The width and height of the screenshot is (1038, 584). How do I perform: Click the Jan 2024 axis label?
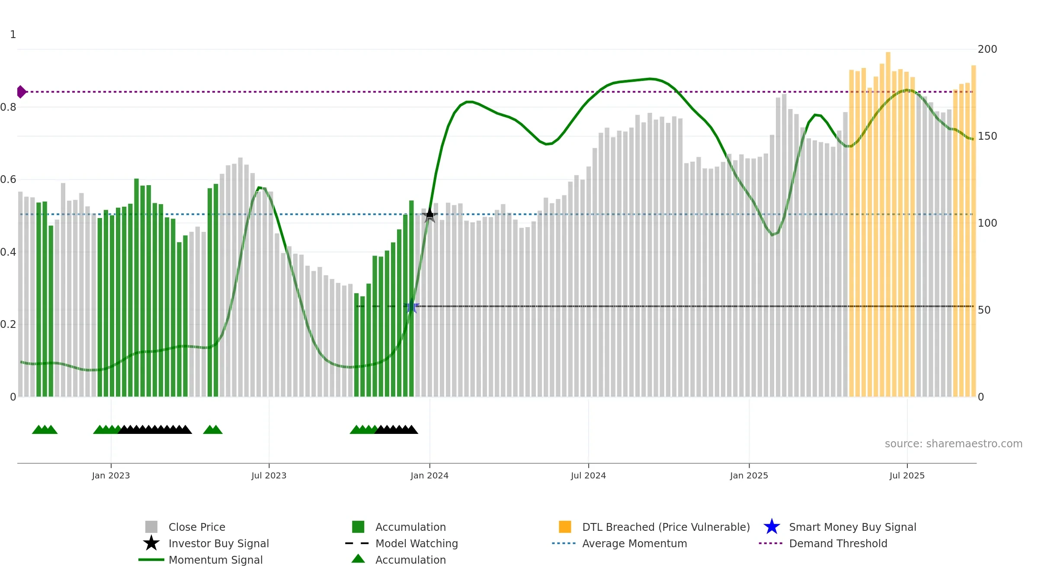(429, 475)
